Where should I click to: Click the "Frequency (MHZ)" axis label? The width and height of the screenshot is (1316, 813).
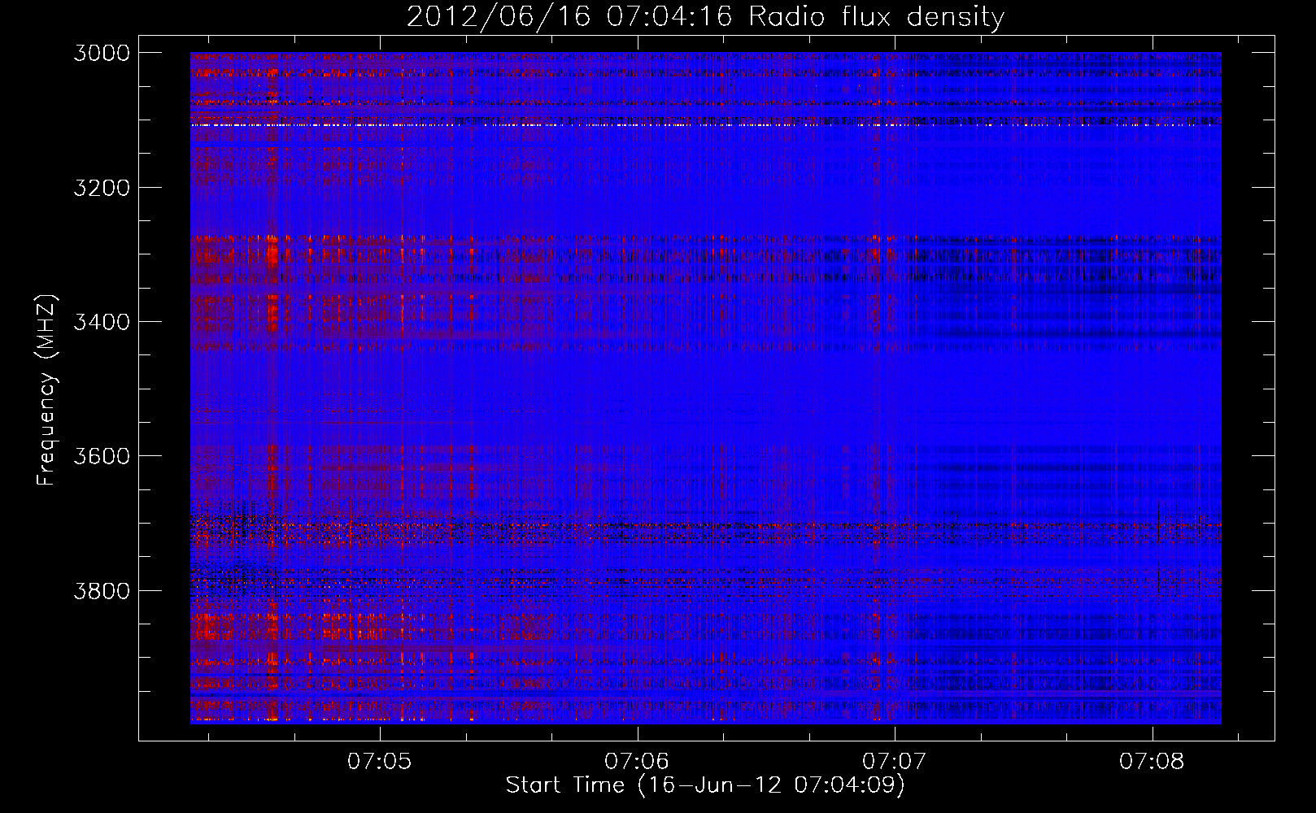pos(46,390)
